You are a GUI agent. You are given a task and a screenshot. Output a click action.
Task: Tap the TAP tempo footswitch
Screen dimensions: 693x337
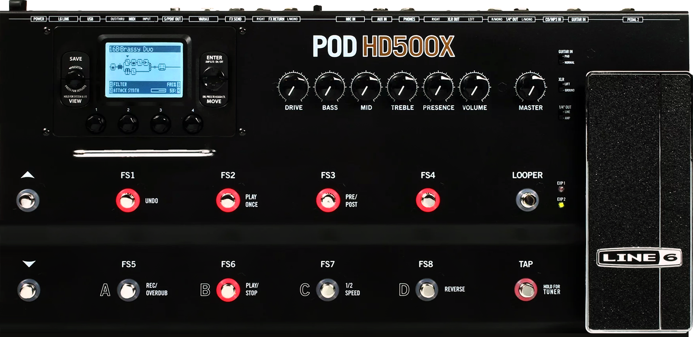(526, 290)
